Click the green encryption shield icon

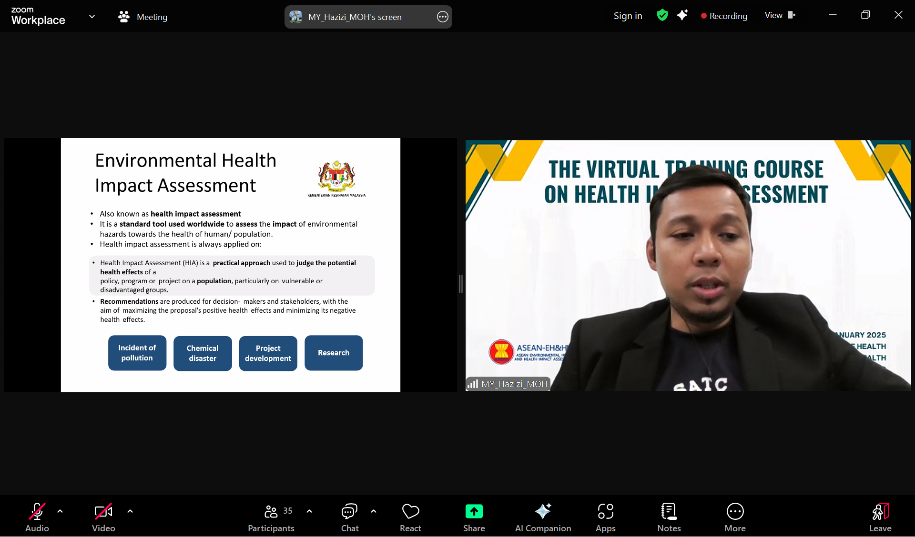pos(662,15)
